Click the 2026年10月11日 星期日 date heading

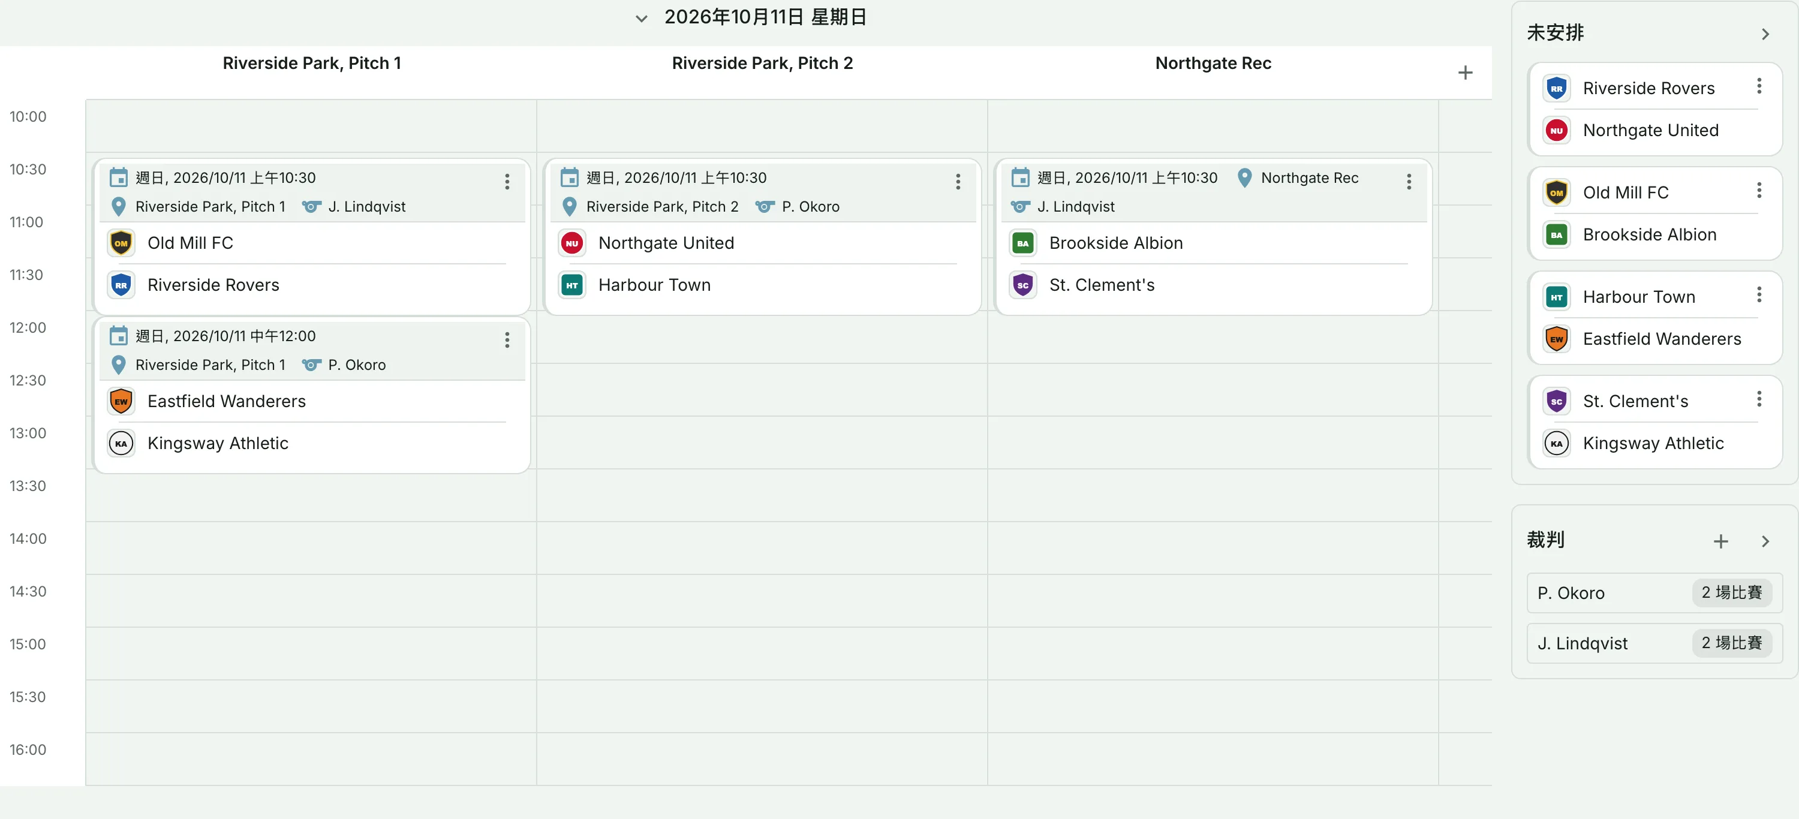(765, 17)
